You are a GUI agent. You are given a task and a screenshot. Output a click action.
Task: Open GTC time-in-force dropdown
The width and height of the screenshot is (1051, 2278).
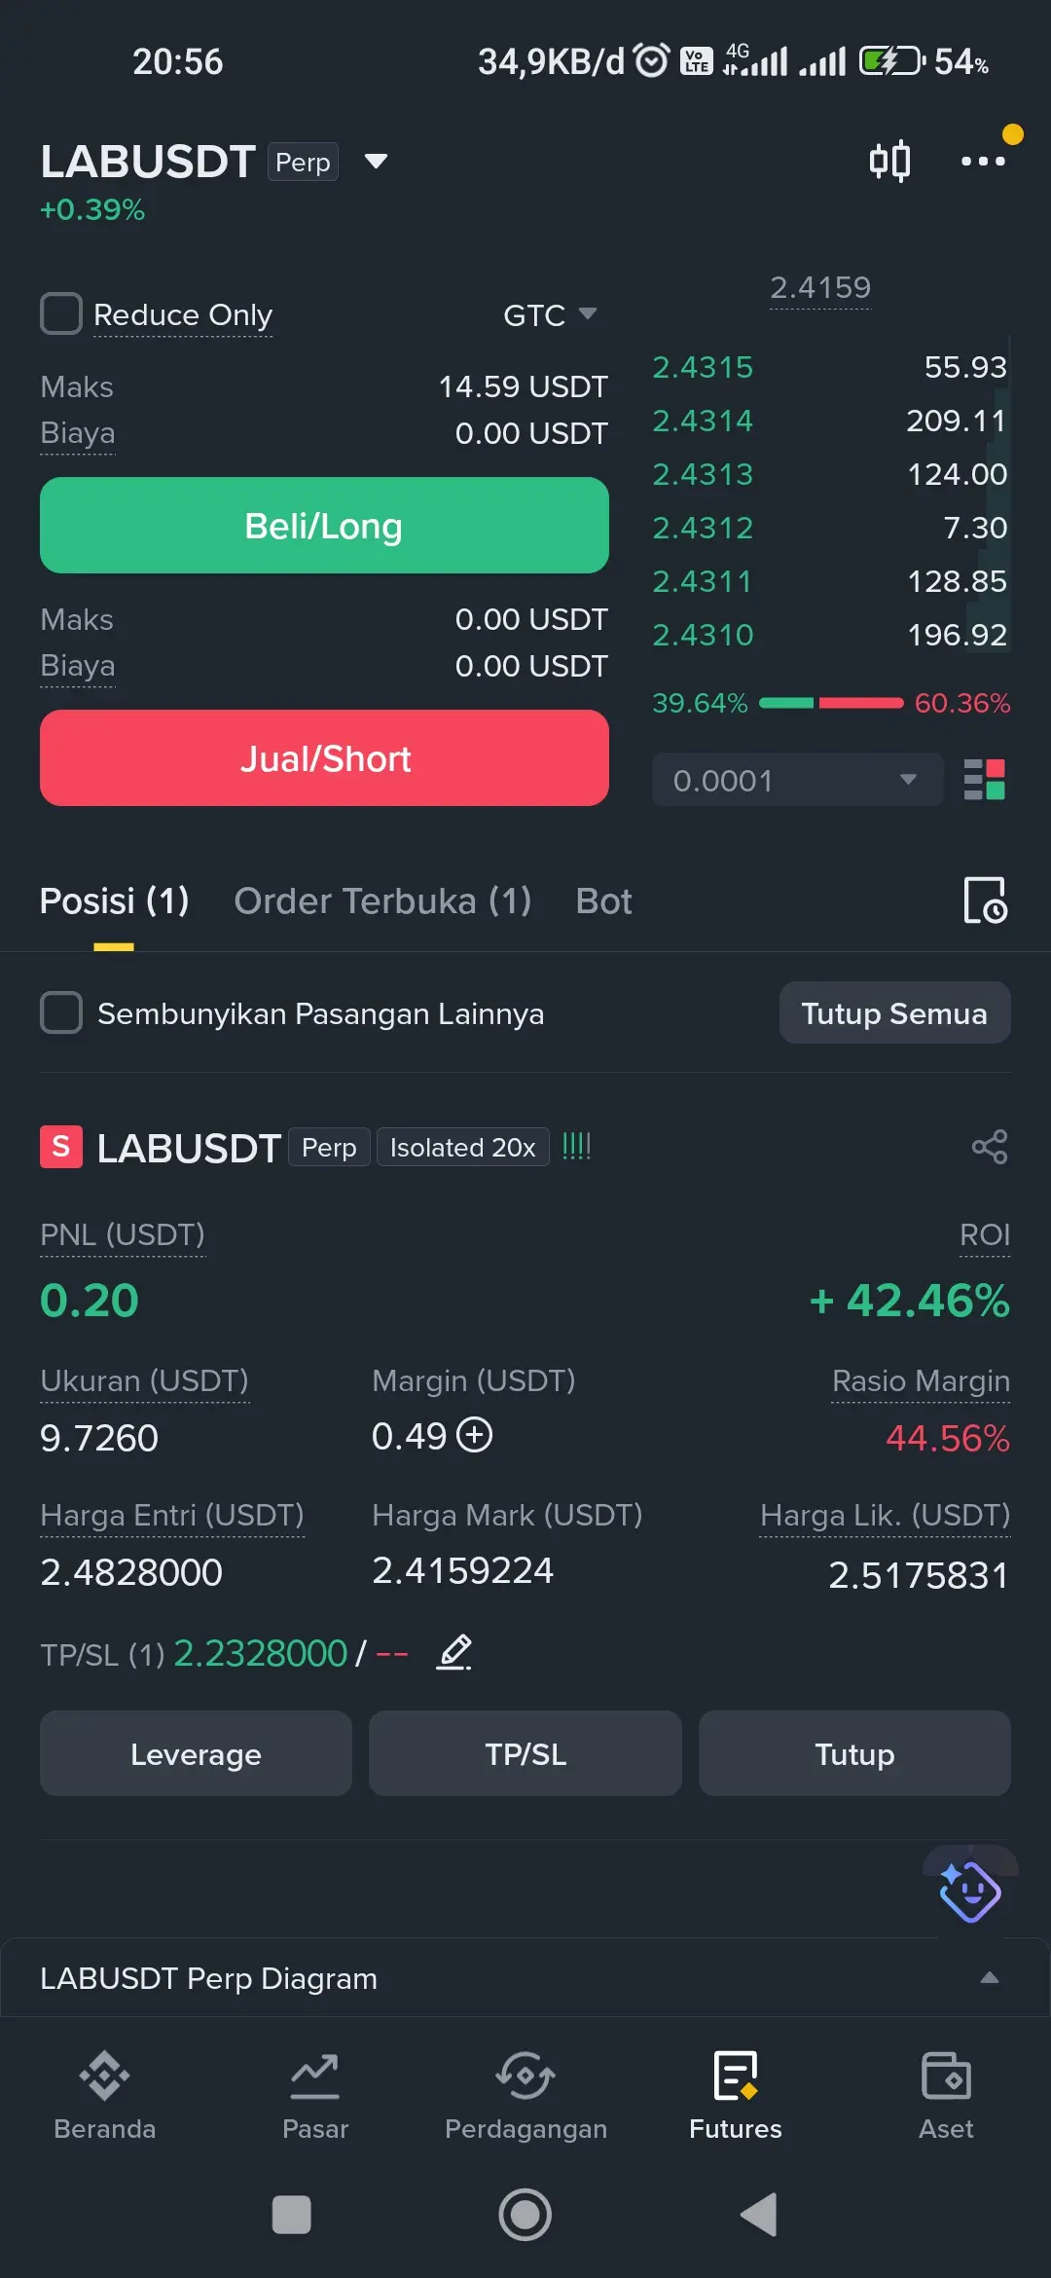550,314
